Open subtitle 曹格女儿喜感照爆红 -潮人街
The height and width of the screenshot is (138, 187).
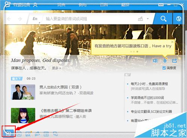click(x=63, y=116)
